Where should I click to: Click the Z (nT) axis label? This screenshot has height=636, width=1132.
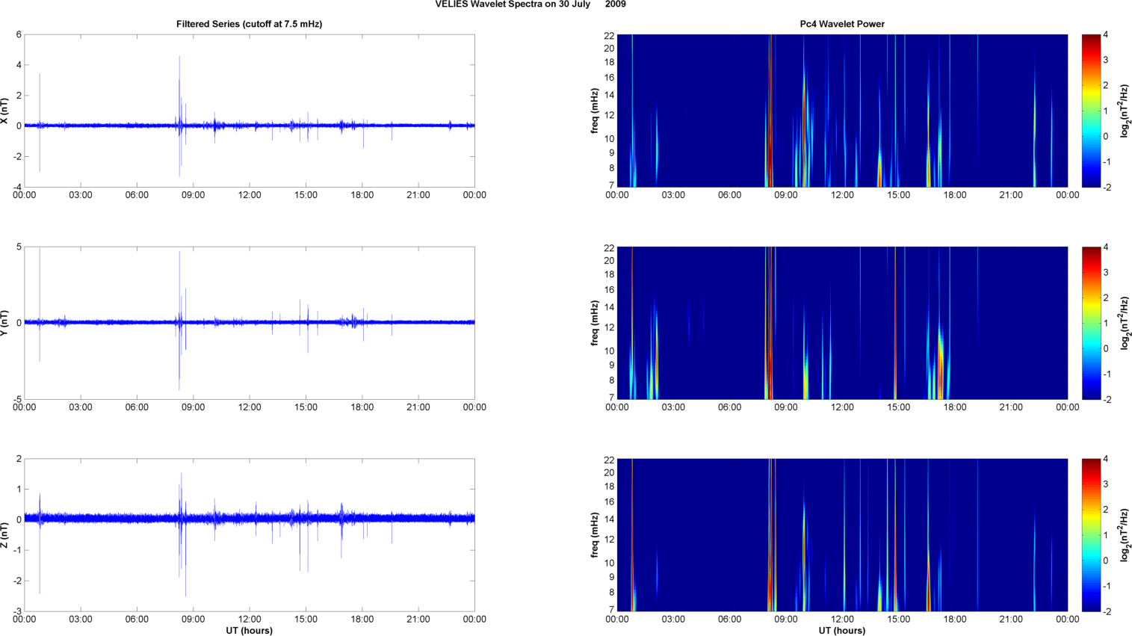(x=5, y=535)
